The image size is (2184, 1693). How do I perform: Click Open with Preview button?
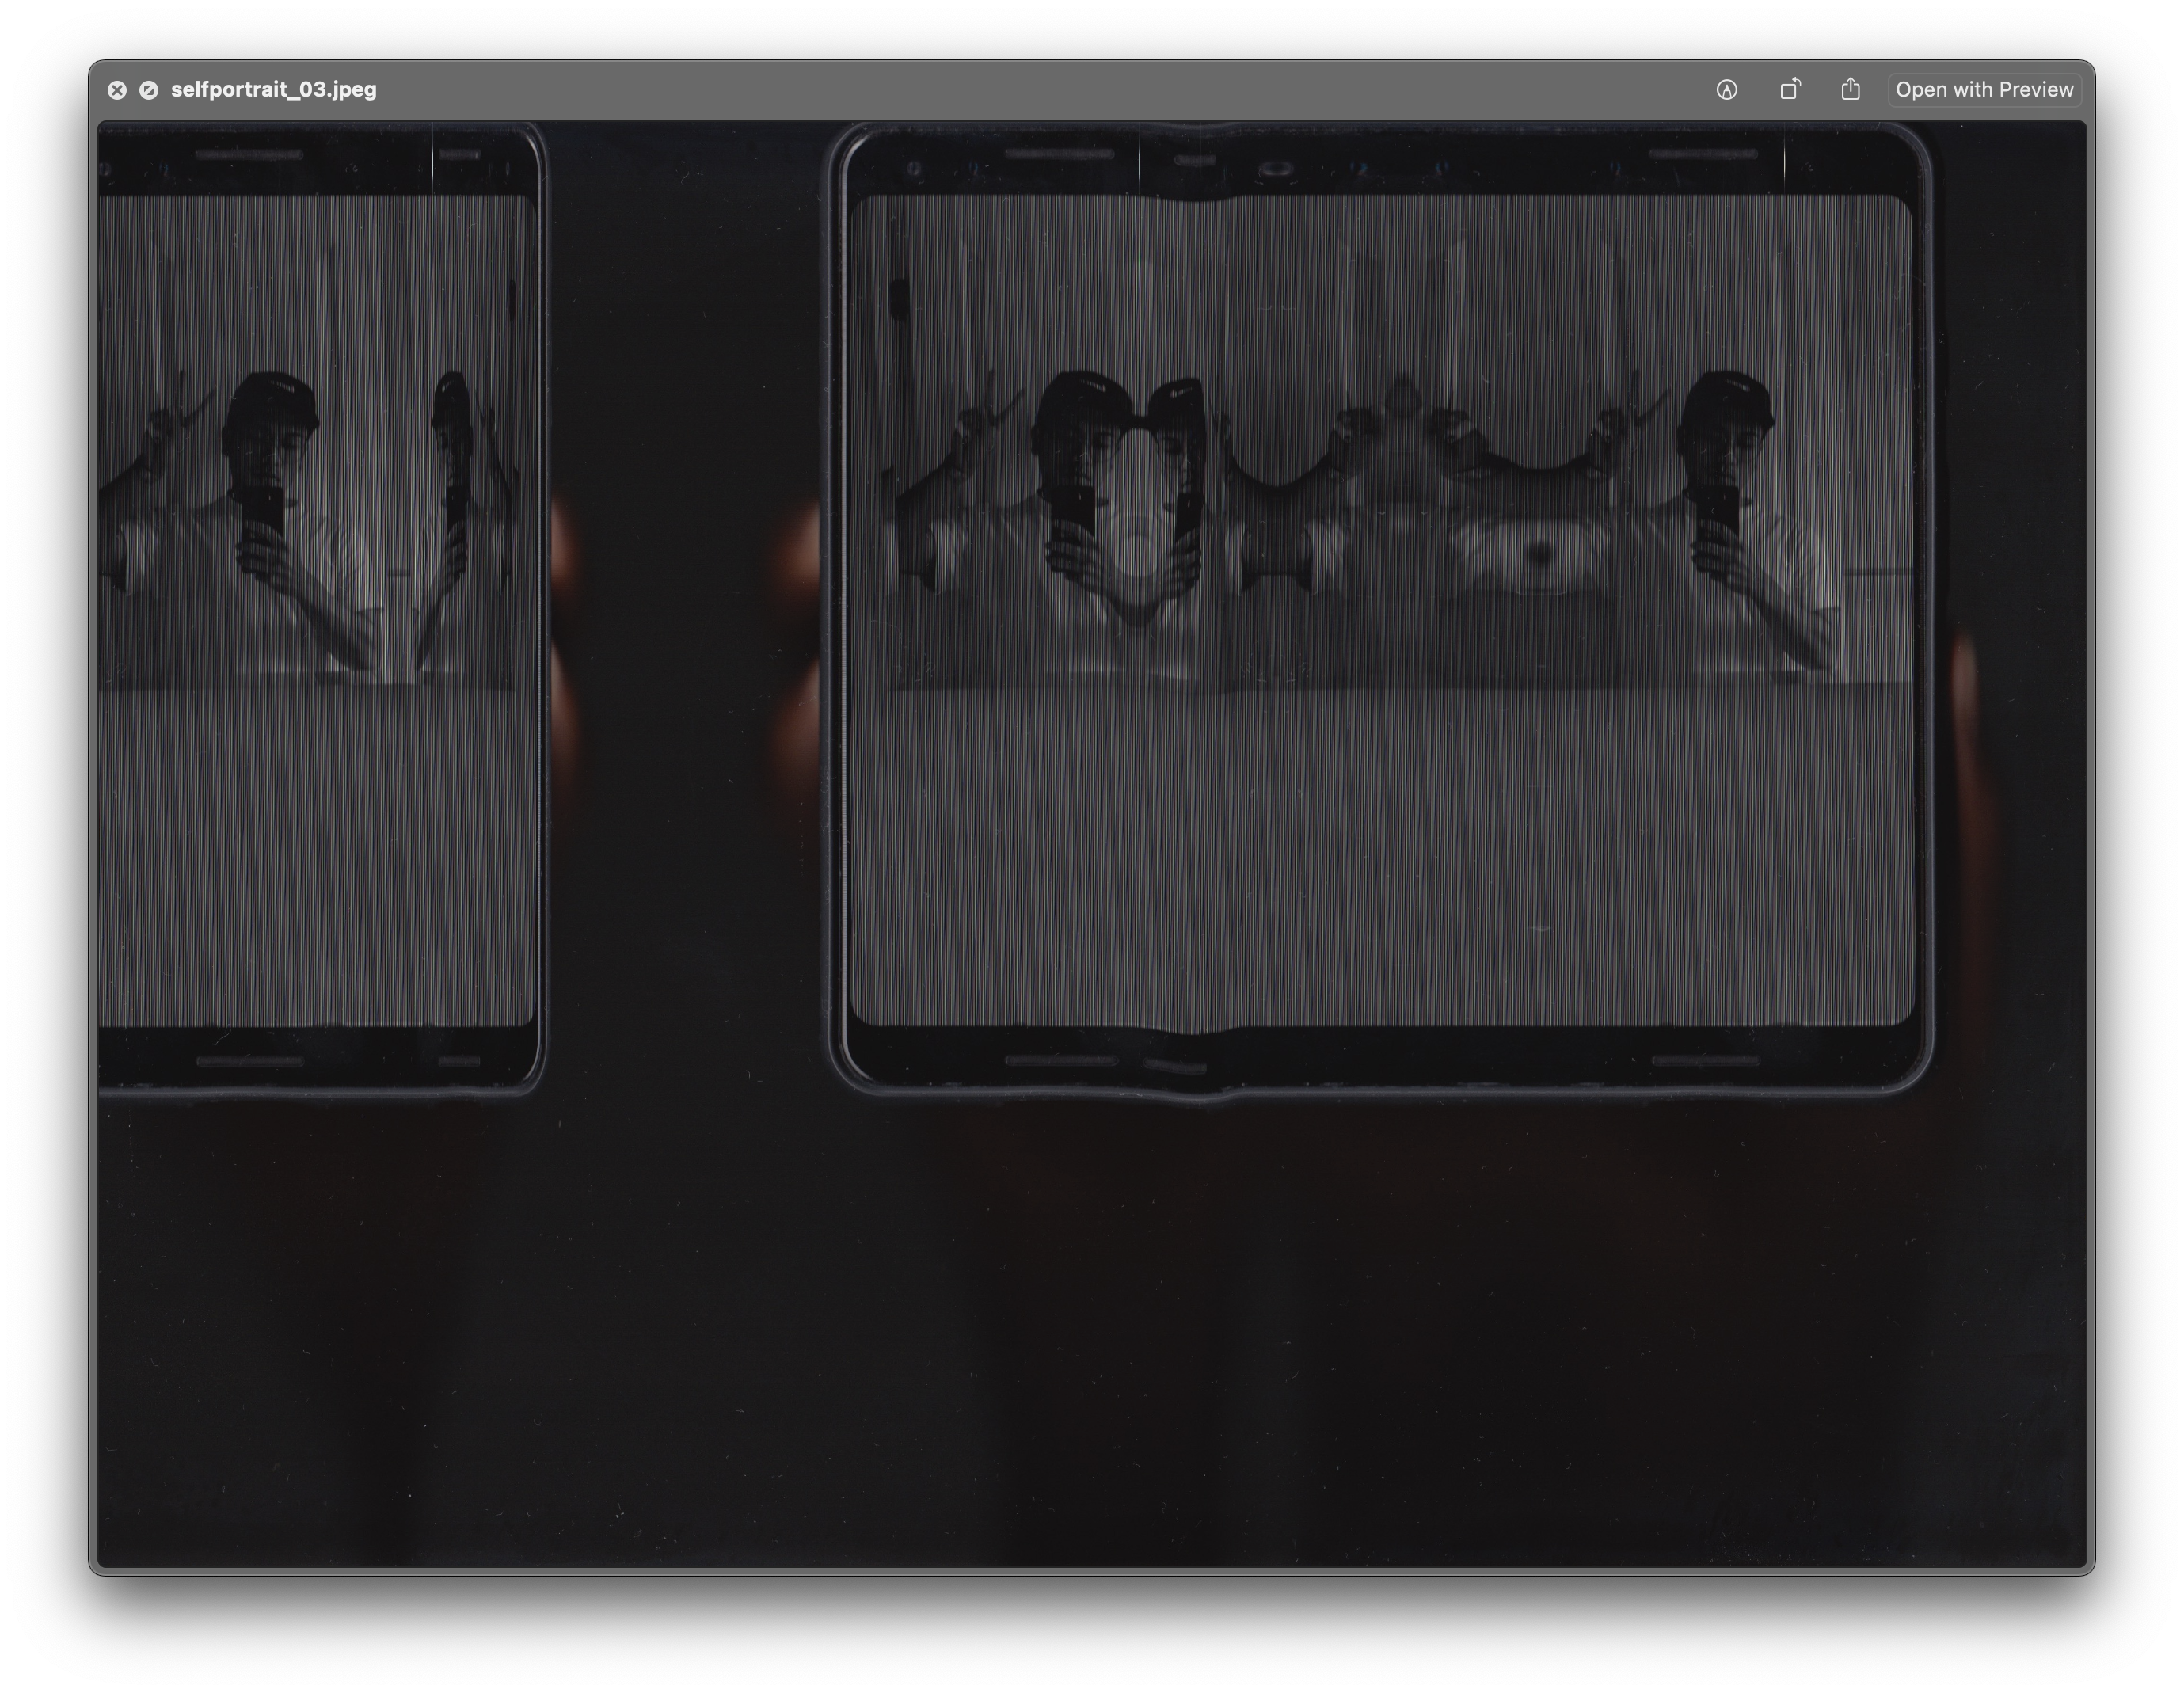click(x=1984, y=90)
